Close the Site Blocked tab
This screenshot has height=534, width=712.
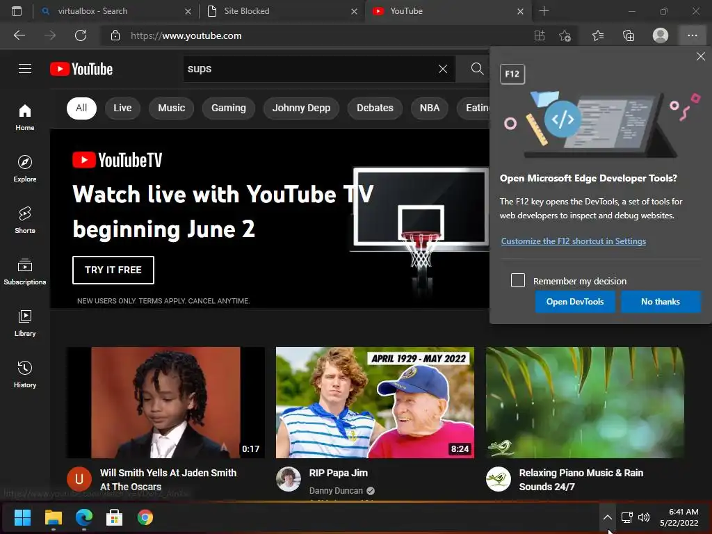pos(354,11)
